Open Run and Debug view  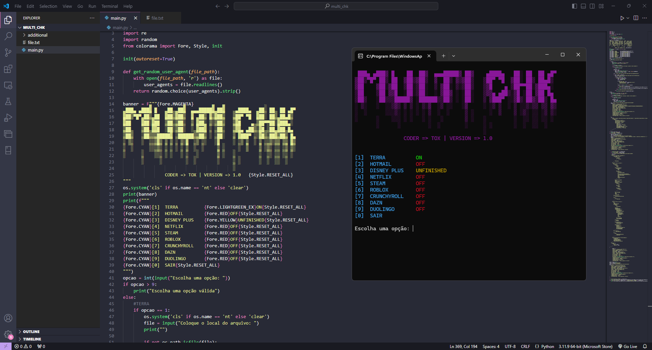8,118
